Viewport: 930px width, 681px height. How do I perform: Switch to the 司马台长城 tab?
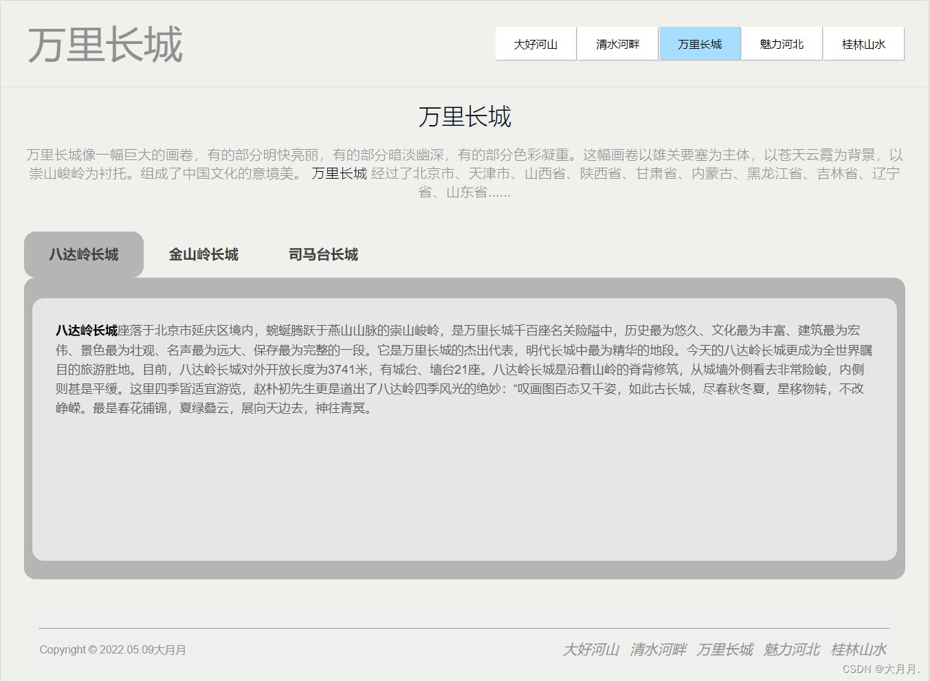[323, 255]
